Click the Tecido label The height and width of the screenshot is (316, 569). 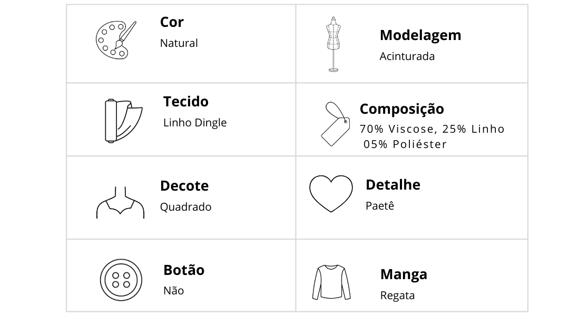(186, 102)
